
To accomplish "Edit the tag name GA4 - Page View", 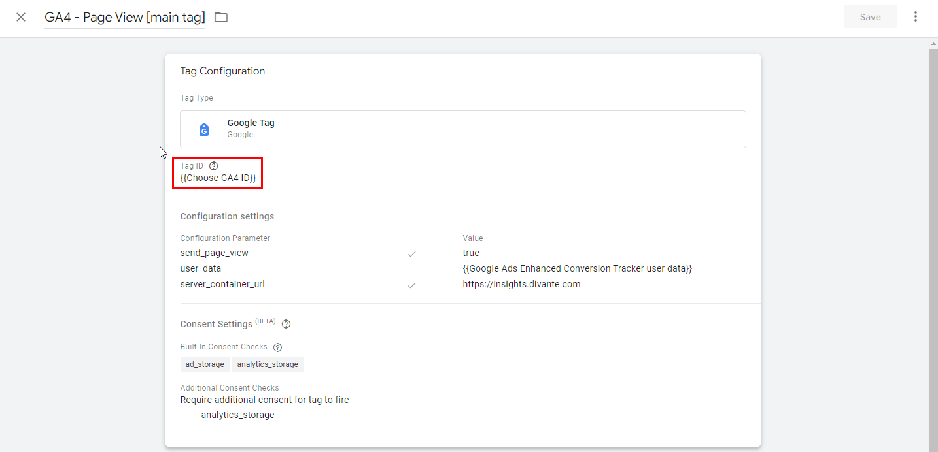I will 125,17.
